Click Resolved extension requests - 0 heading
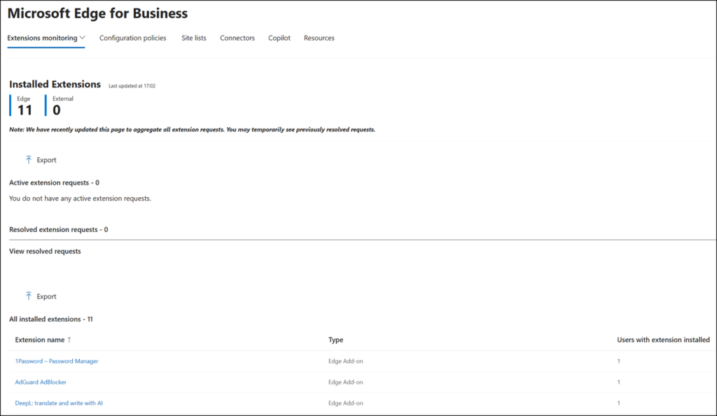The width and height of the screenshot is (717, 416). click(x=59, y=230)
